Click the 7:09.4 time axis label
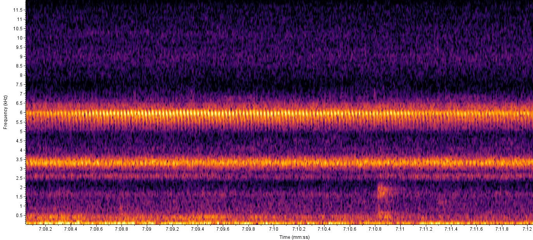533x240 pixels. (198, 229)
